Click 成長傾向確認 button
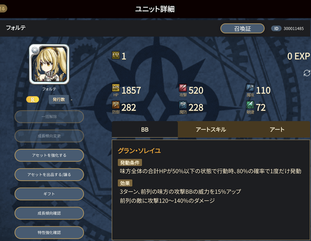311x241 pixels. pos(49,213)
